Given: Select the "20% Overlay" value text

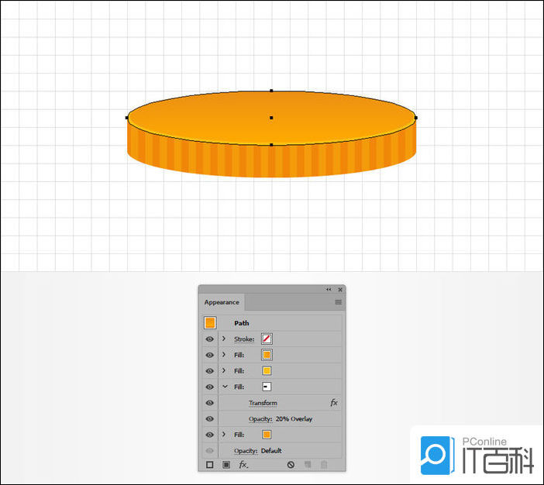Looking at the screenshot, I should tap(294, 418).
